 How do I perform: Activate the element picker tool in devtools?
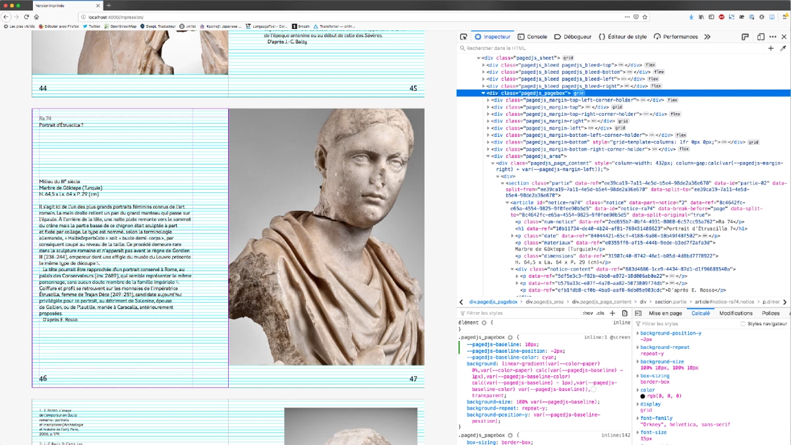[x=463, y=37]
